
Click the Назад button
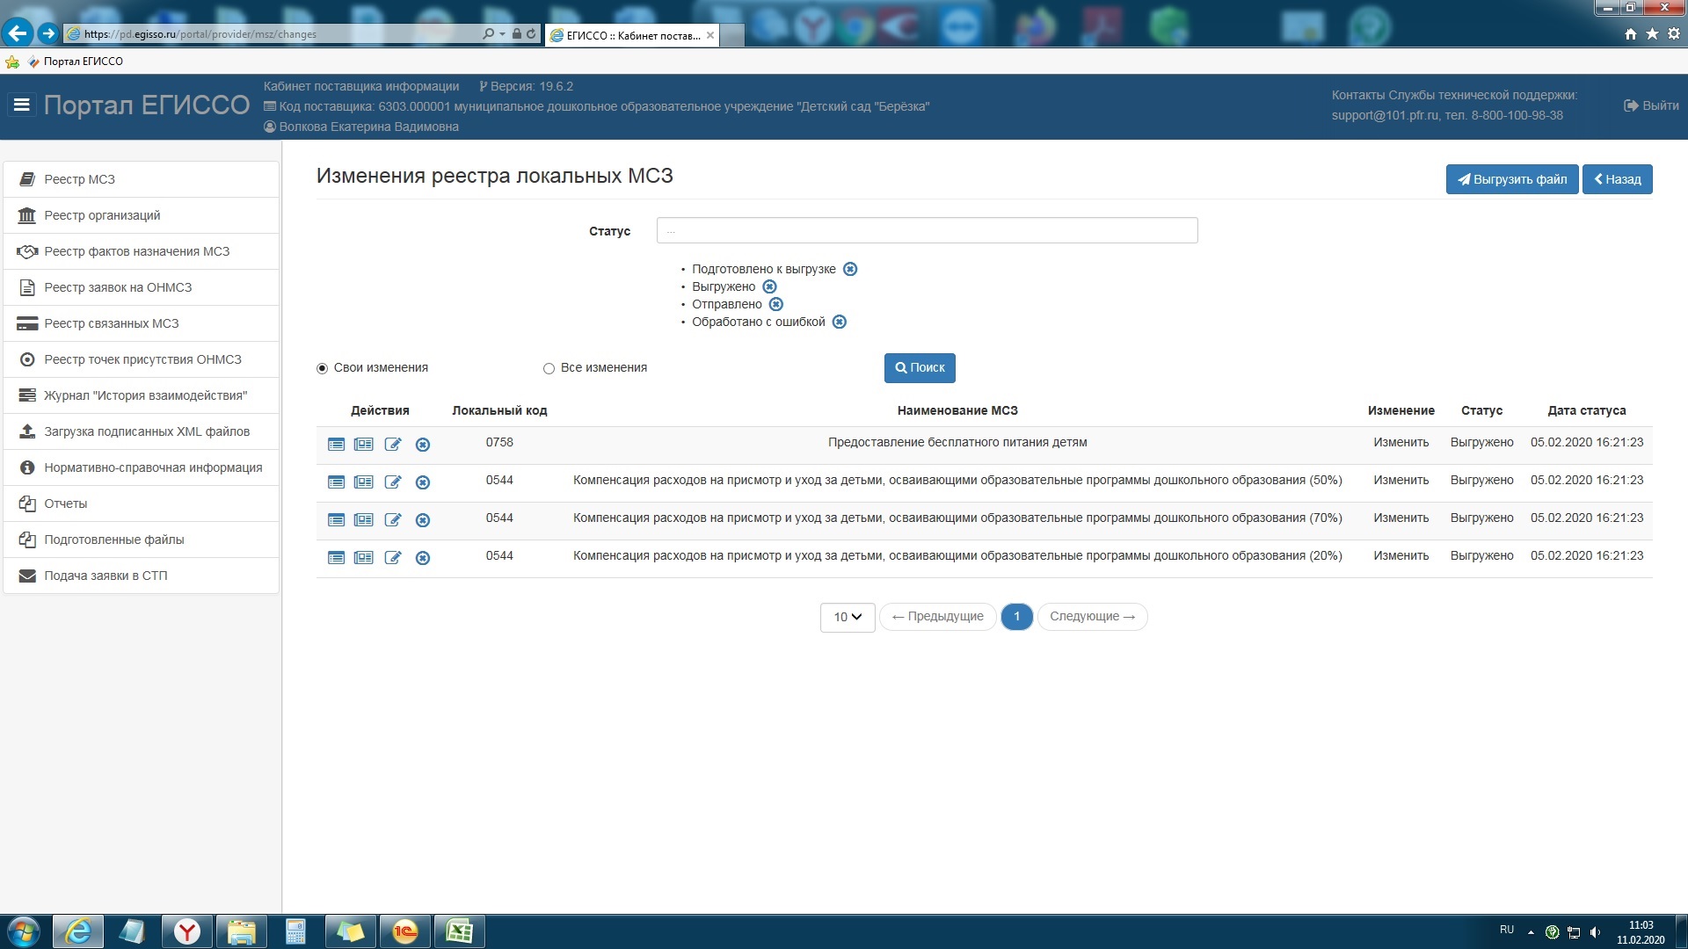1617,179
